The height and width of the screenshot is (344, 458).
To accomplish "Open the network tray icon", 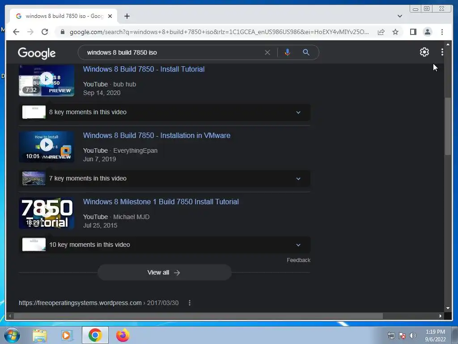I will (391, 335).
